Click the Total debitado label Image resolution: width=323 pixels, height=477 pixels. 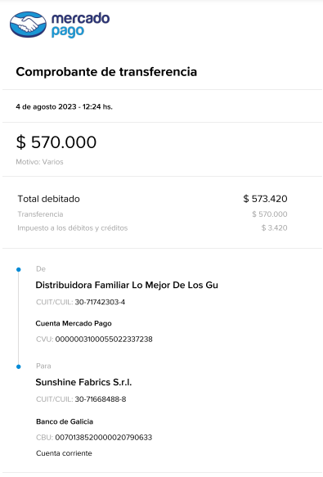tap(49, 199)
